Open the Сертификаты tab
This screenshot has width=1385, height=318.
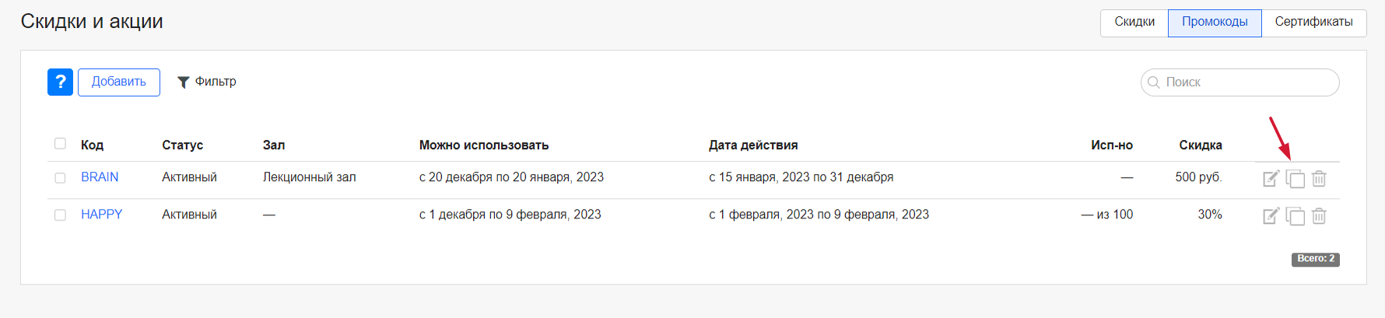coord(1313,22)
